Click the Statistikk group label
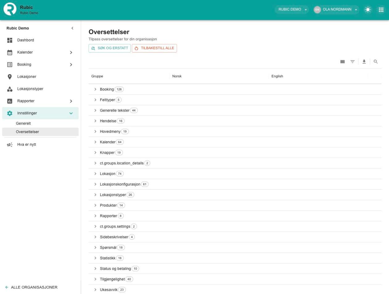This screenshot has width=389, height=294. 108,258
